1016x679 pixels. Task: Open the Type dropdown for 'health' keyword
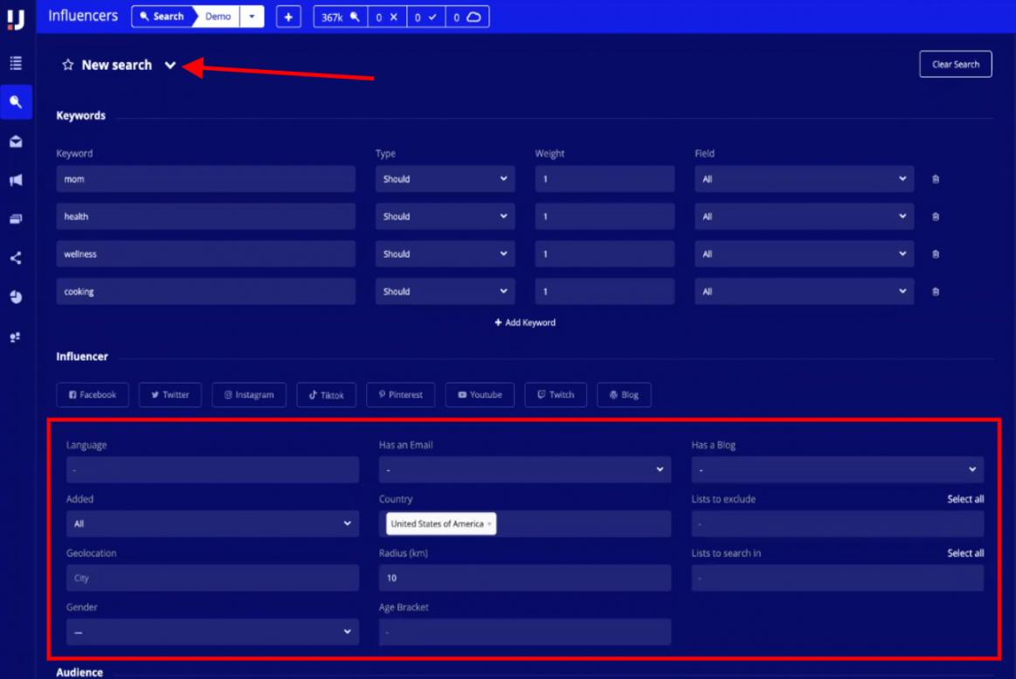pos(445,217)
